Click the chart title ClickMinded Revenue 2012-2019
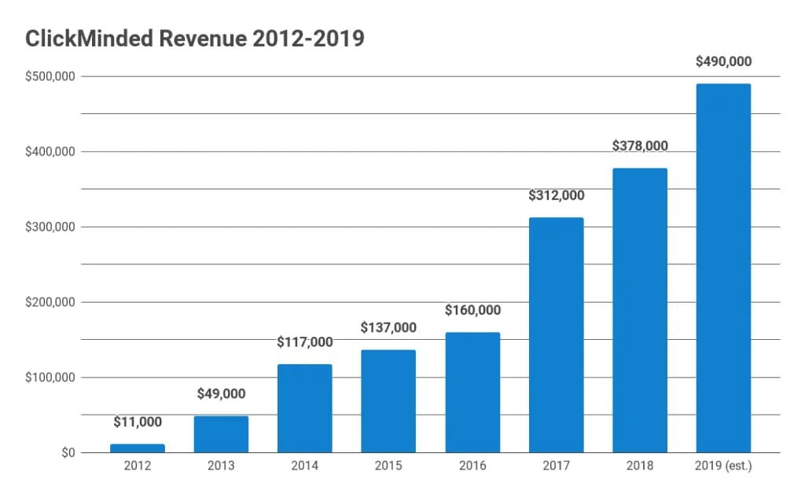This screenshot has width=805, height=498. point(195,39)
